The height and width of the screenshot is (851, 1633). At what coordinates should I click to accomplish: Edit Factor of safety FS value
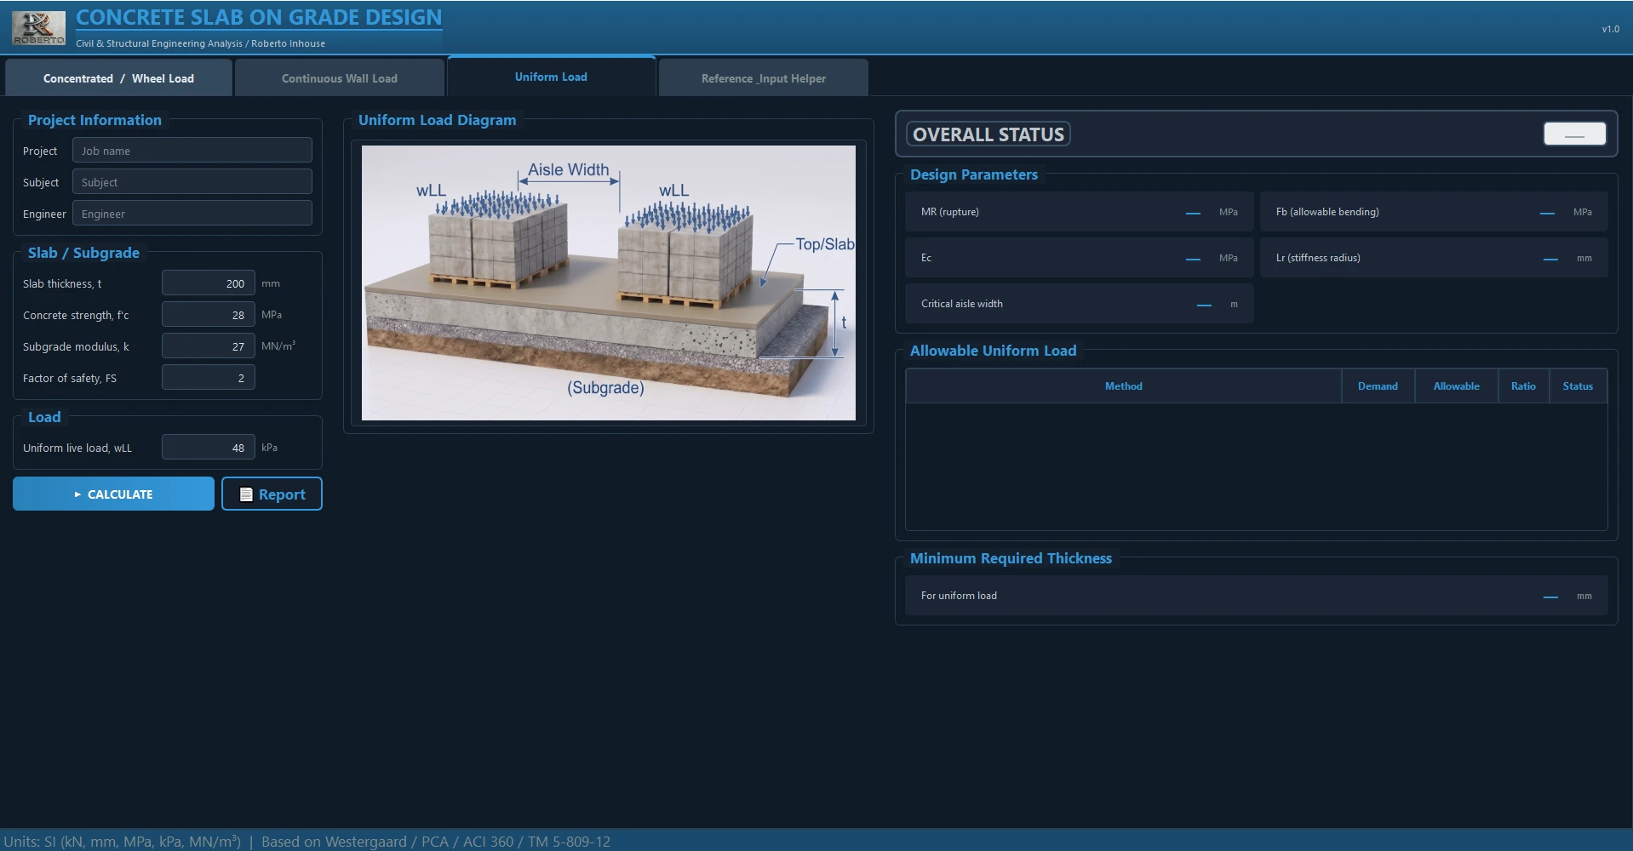tap(209, 378)
